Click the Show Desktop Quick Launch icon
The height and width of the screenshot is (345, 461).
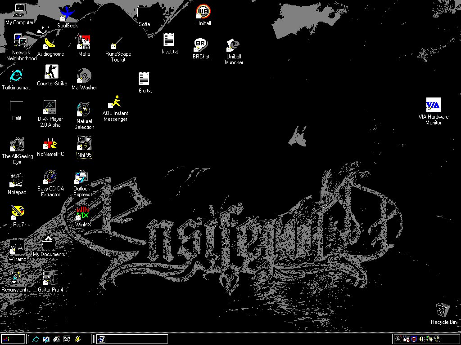pos(56,339)
